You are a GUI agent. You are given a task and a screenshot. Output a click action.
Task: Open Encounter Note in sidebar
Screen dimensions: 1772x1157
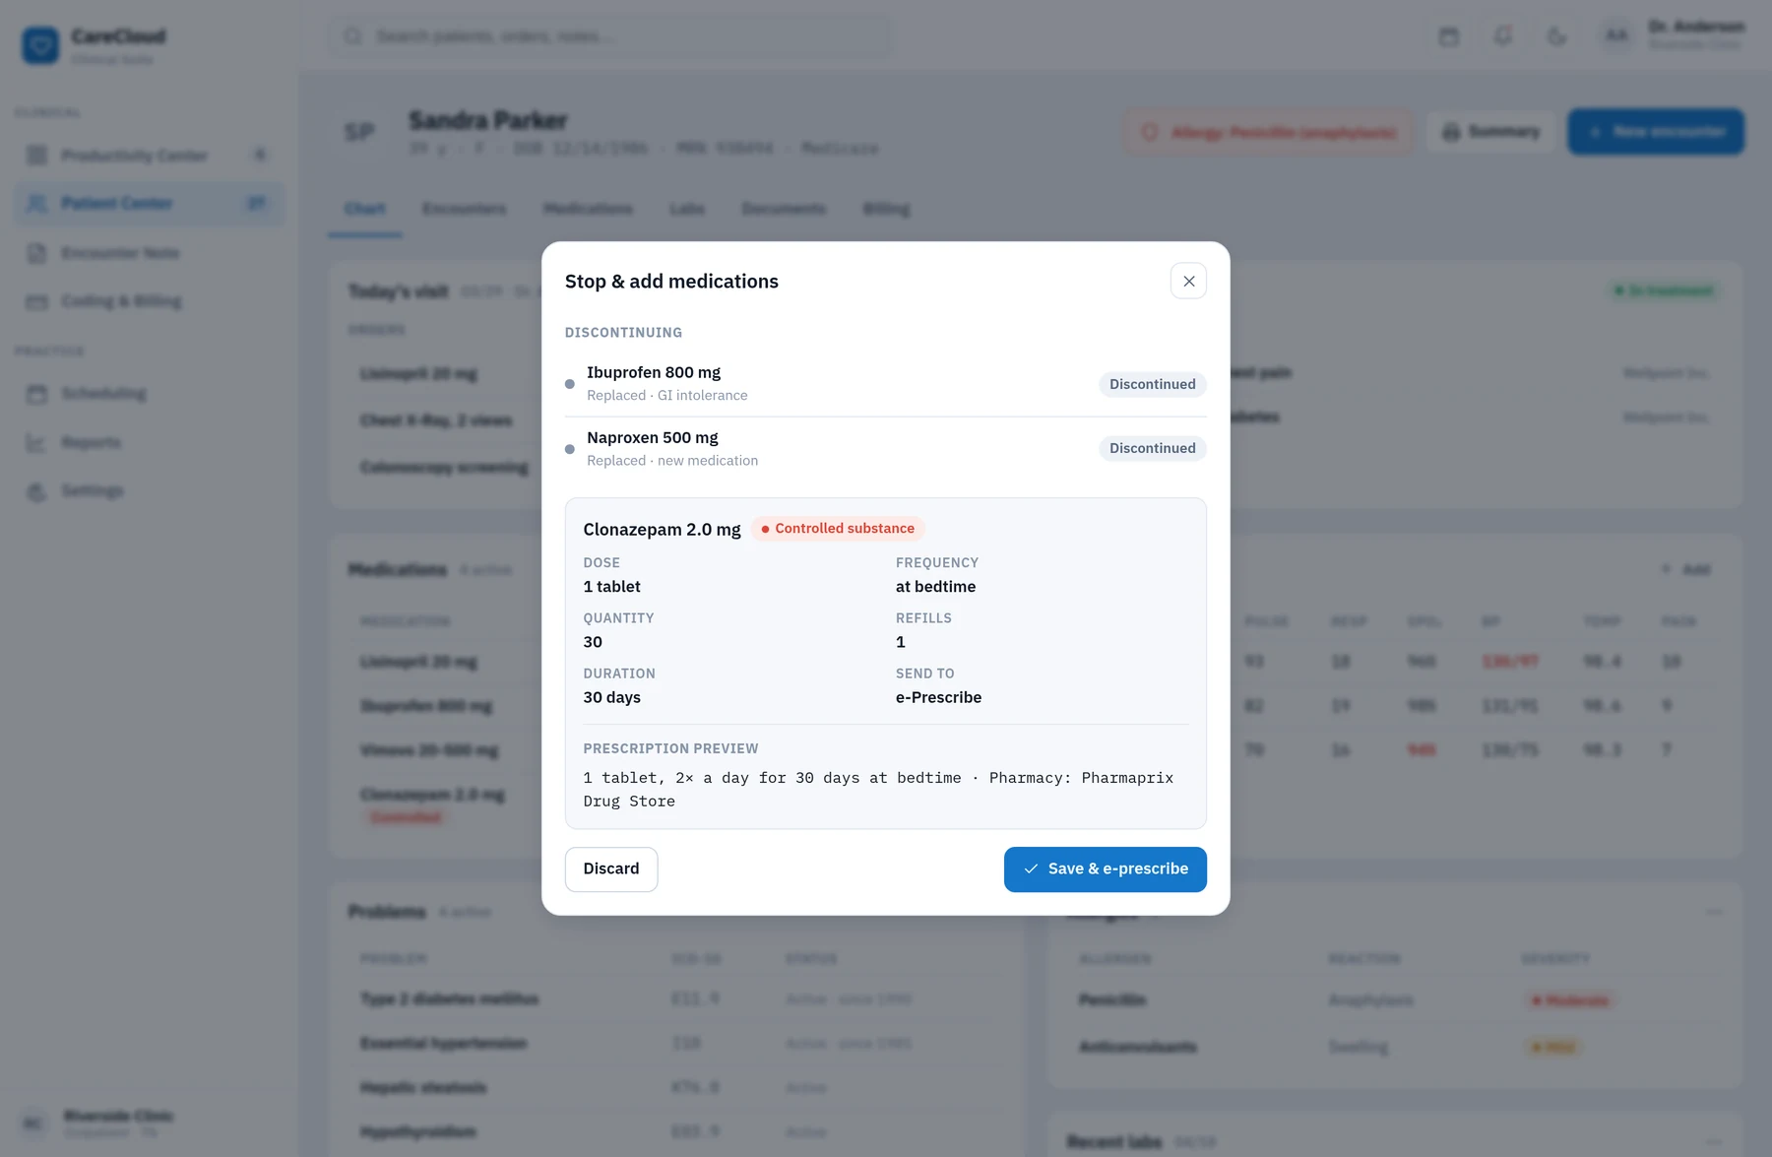(150, 253)
